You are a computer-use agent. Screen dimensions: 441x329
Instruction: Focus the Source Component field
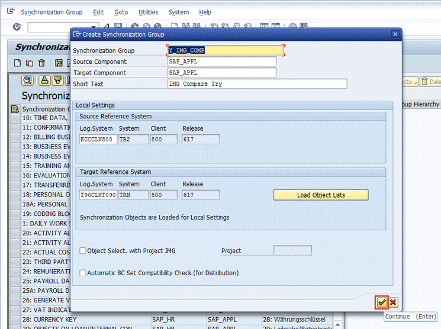click(x=221, y=62)
